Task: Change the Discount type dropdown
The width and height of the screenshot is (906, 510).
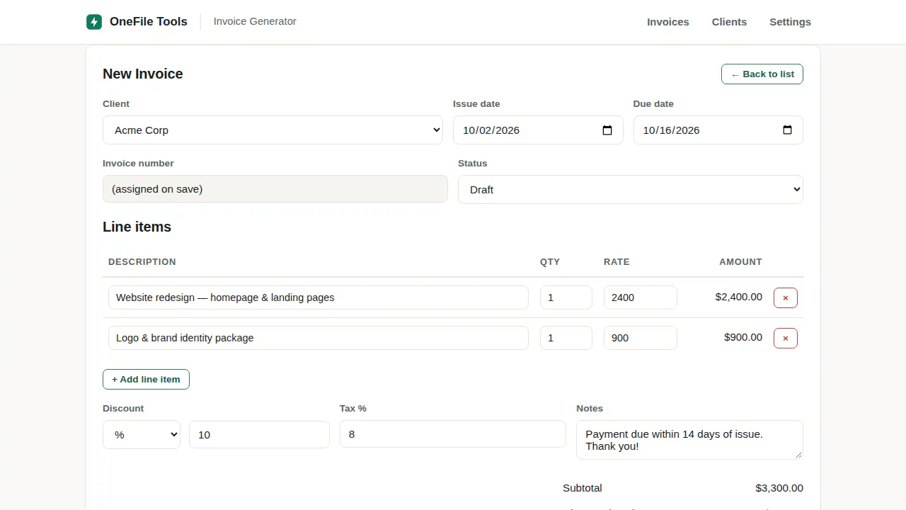Action: point(142,435)
